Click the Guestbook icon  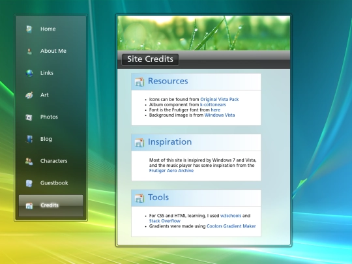coord(29,183)
